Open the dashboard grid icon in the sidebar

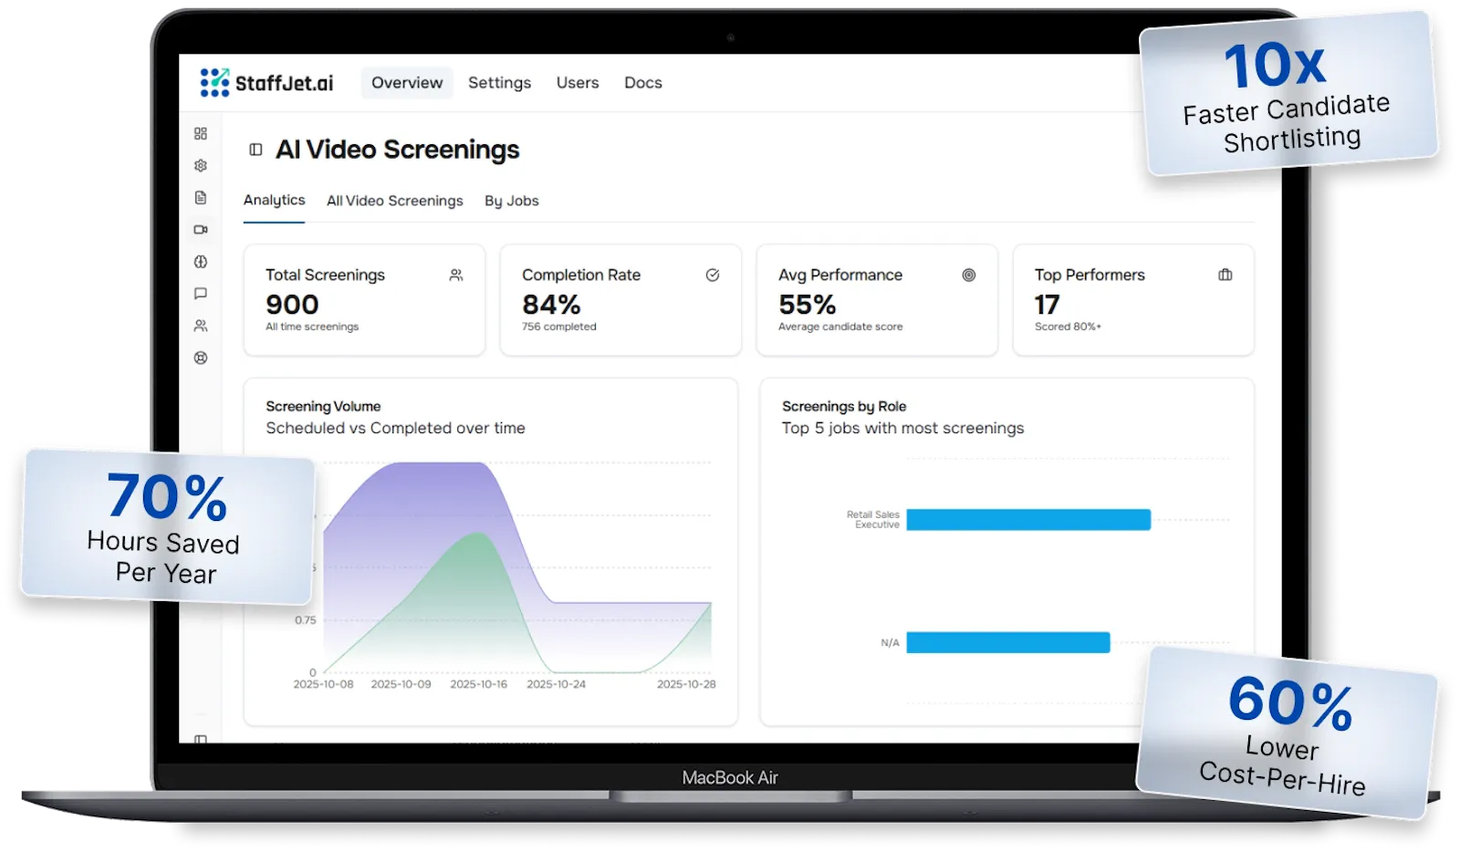pos(201,133)
